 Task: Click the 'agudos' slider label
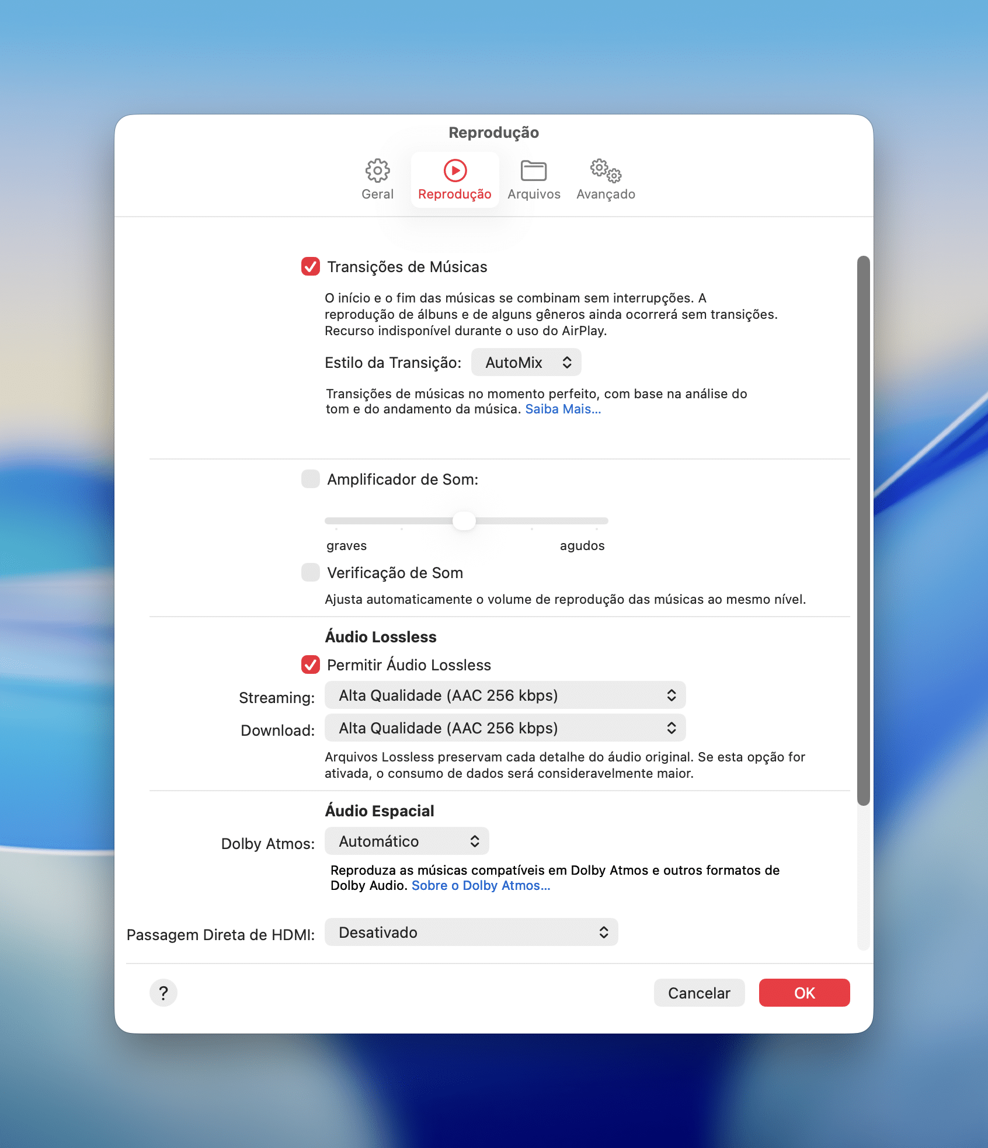click(x=582, y=545)
